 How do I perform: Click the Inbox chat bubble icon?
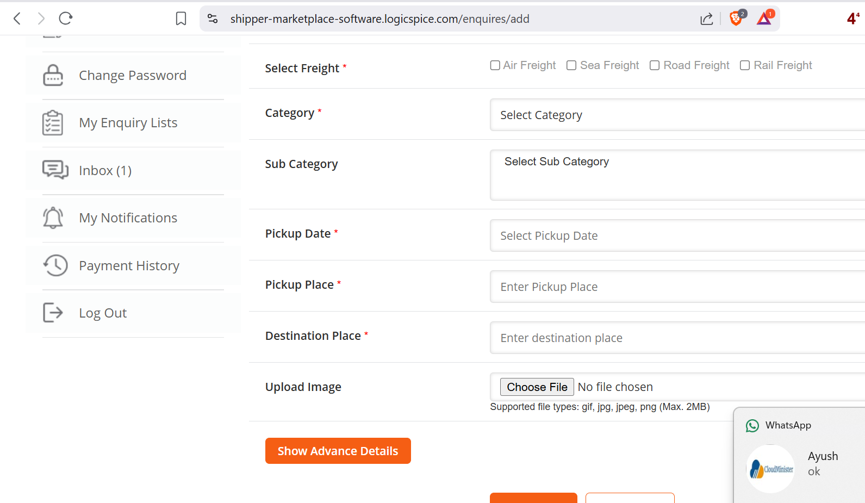tap(55, 170)
